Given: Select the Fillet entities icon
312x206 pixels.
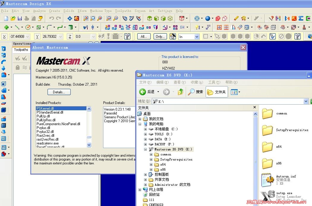Looking at the screenshot, I should pos(49,27).
